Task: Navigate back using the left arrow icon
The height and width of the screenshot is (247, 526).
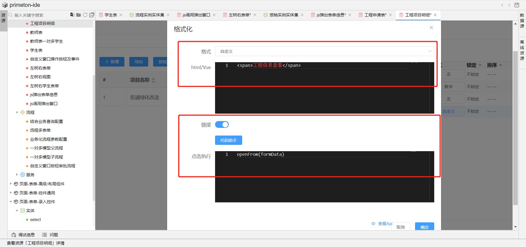Action: pyautogui.click(x=502, y=5)
